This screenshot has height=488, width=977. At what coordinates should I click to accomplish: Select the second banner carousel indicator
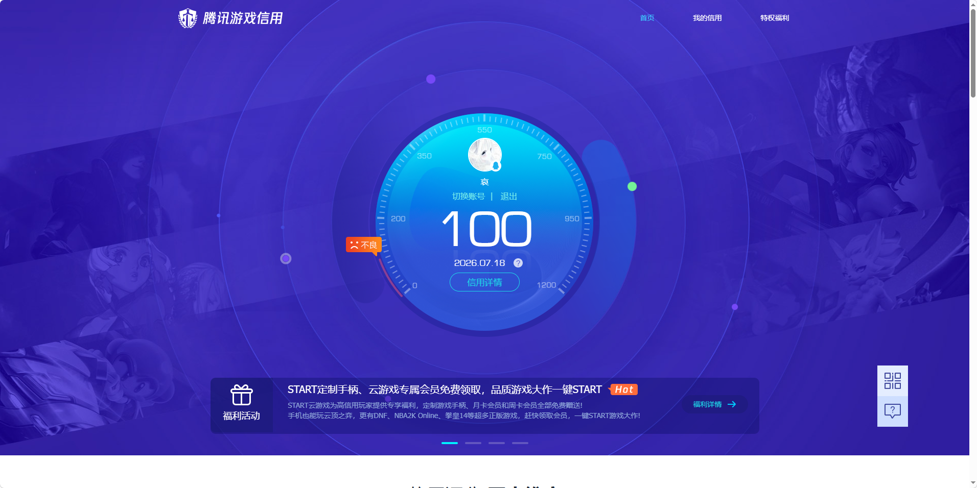point(473,443)
